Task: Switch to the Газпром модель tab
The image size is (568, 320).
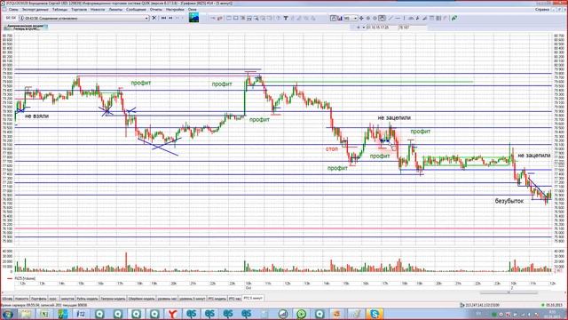Action: click(113, 299)
